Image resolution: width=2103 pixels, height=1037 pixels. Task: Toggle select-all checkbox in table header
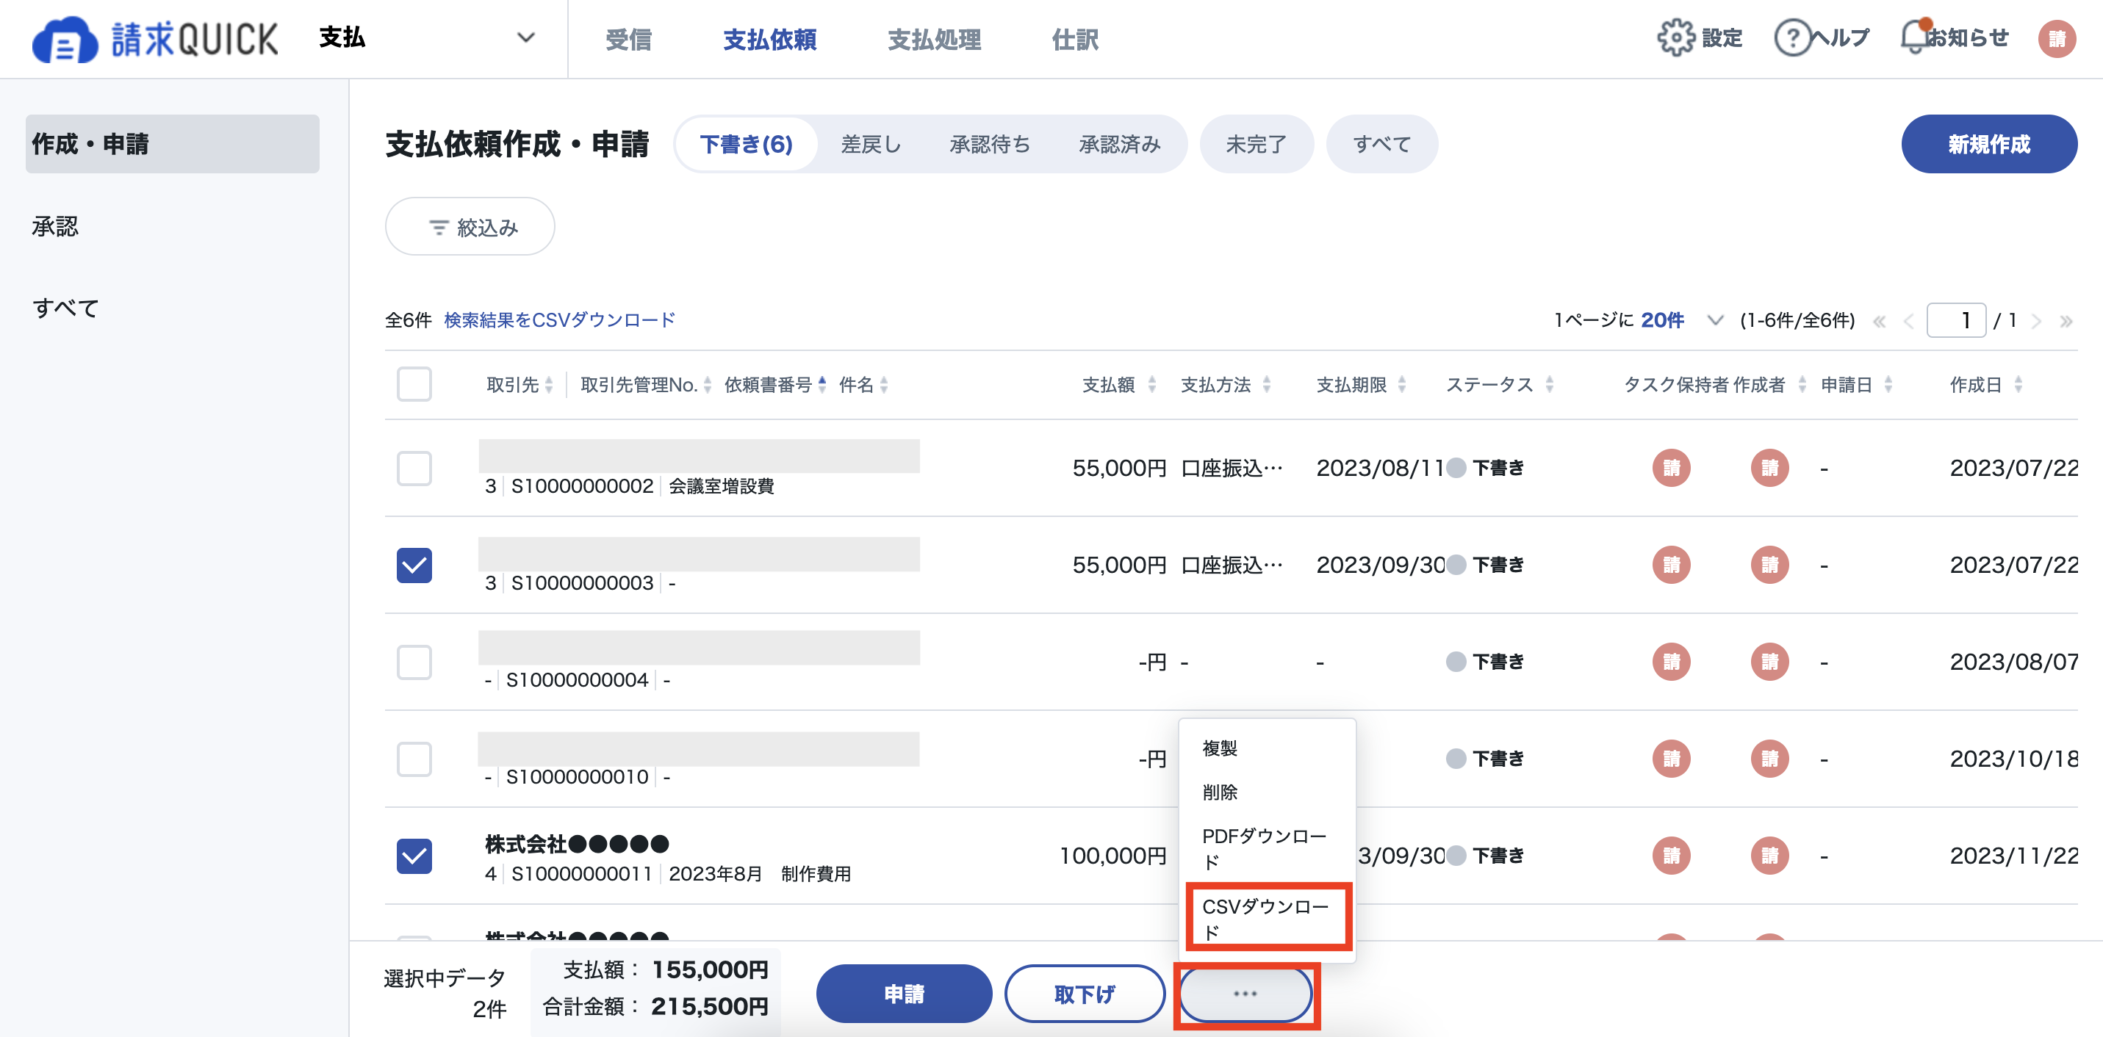pyautogui.click(x=414, y=384)
